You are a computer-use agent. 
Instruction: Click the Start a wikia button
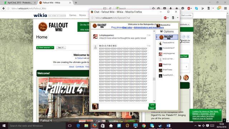(x=186, y=15)
